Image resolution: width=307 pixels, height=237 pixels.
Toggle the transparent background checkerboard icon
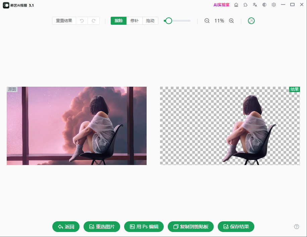tap(251, 20)
